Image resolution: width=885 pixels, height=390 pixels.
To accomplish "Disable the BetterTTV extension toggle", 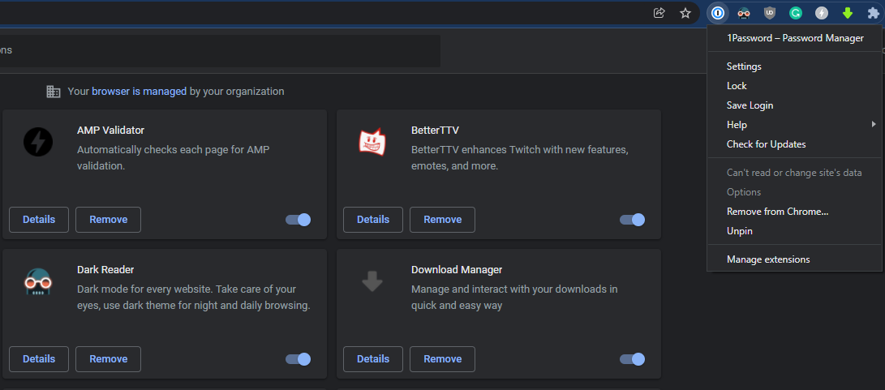I will pos(632,220).
